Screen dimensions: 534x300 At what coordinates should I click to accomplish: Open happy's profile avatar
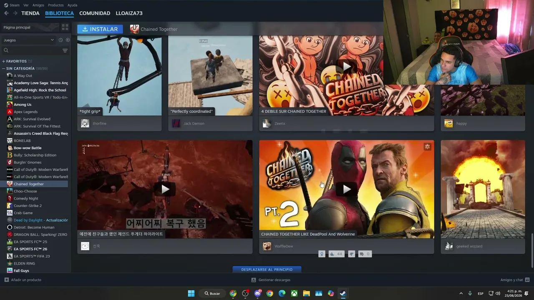point(448,123)
